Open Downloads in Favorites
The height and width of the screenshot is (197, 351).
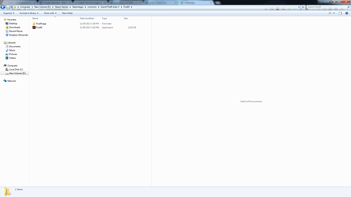15,27
